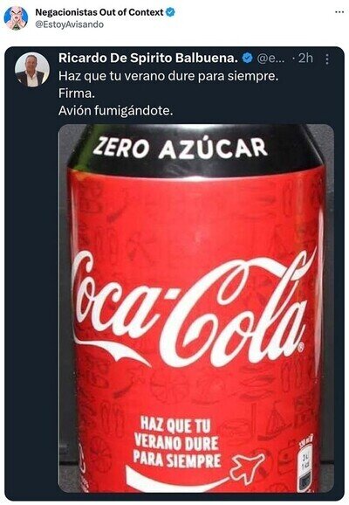Open the @EstoyAvisando handle

click(x=69, y=24)
